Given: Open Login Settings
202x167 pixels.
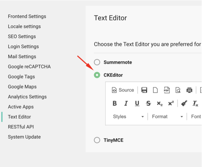Looking at the screenshot, I should [x=23, y=47].
